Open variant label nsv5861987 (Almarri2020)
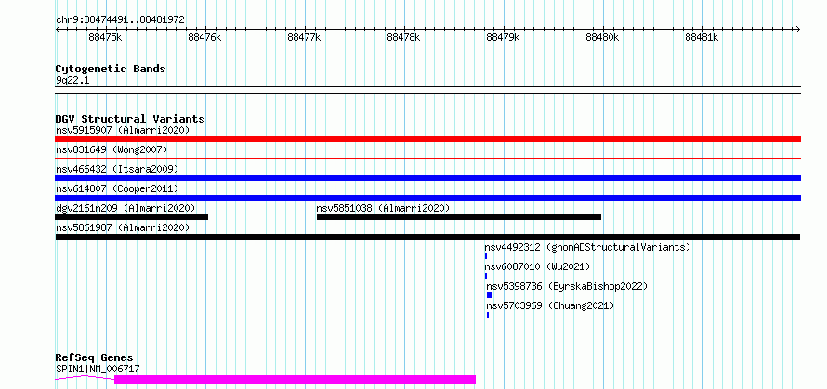This screenshot has width=827, height=389. point(123,227)
